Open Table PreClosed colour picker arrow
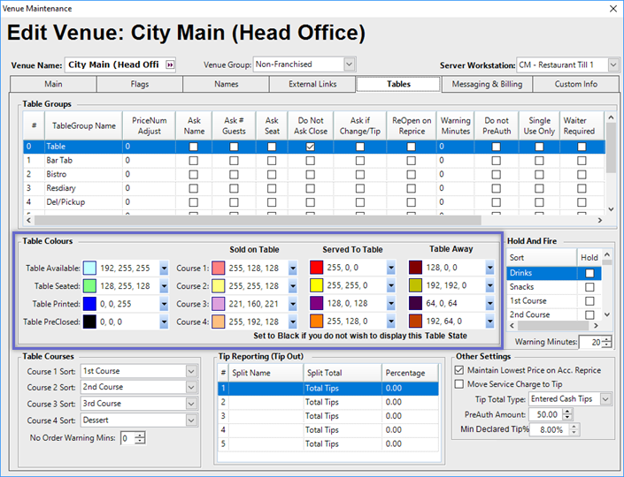624x477 pixels. click(164, 322)
